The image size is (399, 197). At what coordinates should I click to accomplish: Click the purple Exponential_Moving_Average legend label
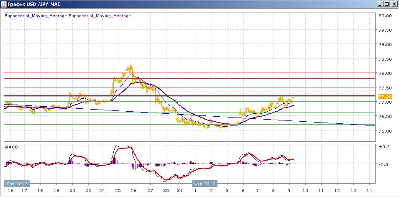tap(100, 16)
